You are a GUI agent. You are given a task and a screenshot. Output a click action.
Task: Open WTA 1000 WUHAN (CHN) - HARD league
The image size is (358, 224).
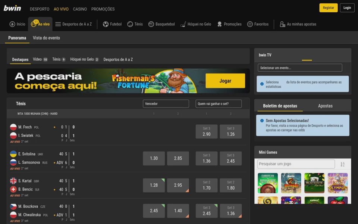[37, 113]
